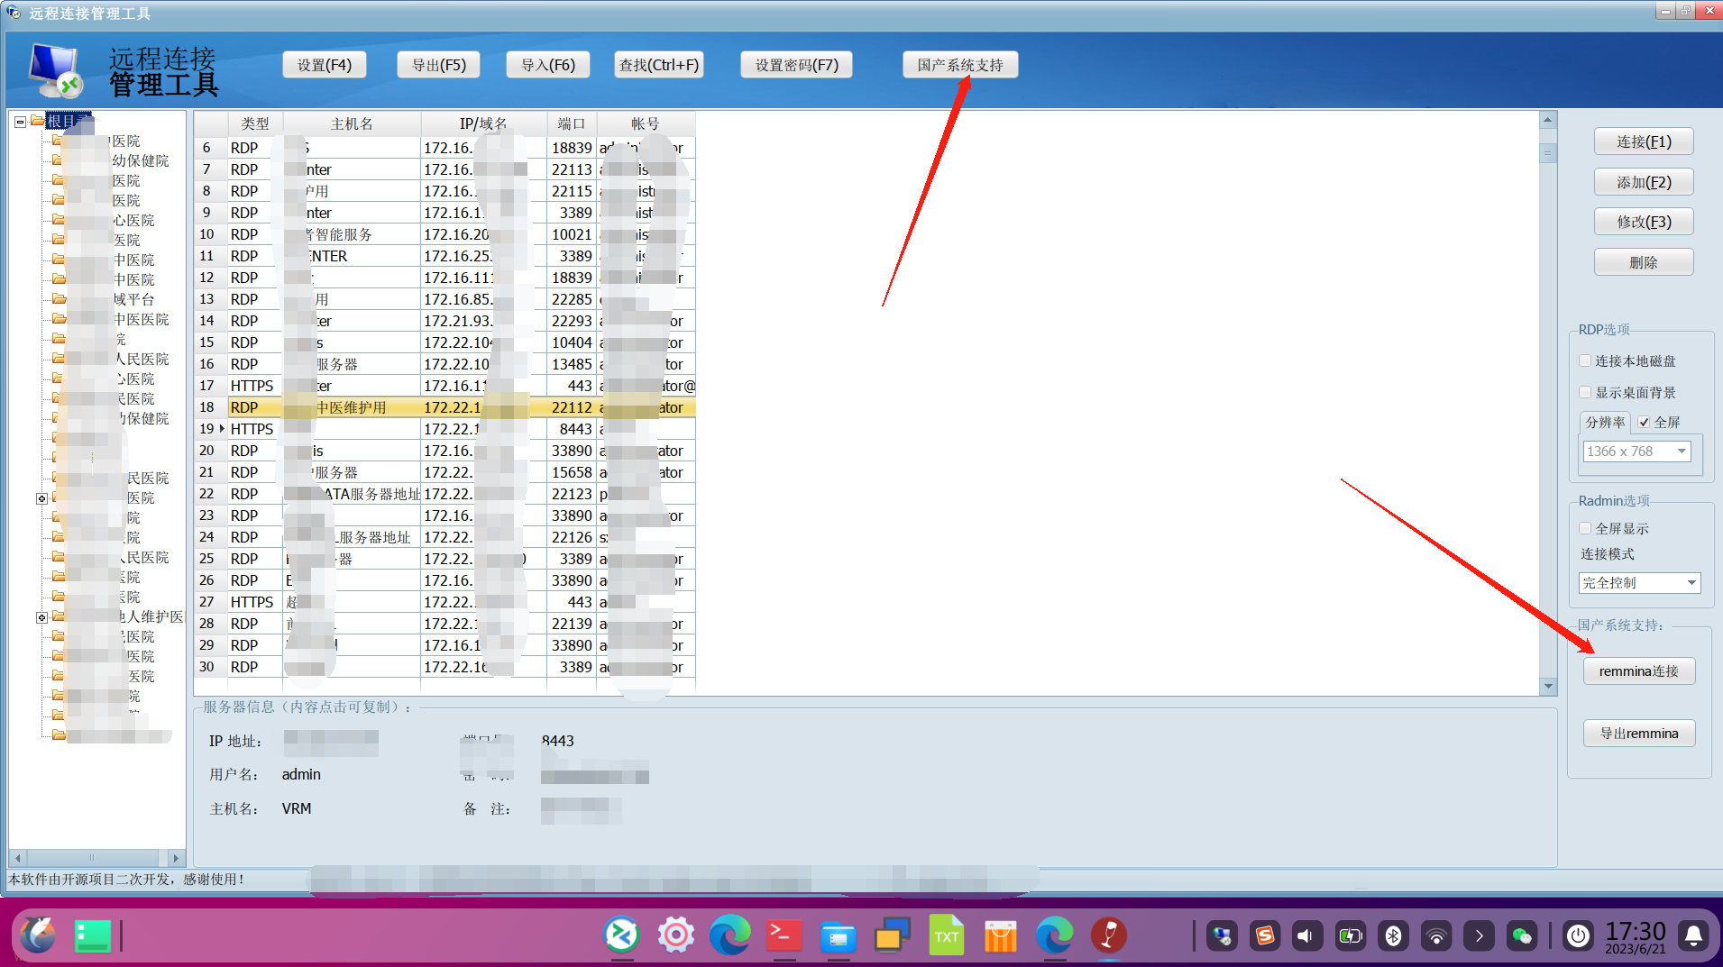Viewport: 1723px width, 967px height.
Task: Click the remmina连接 button
Action: (x=1639, y=671)
